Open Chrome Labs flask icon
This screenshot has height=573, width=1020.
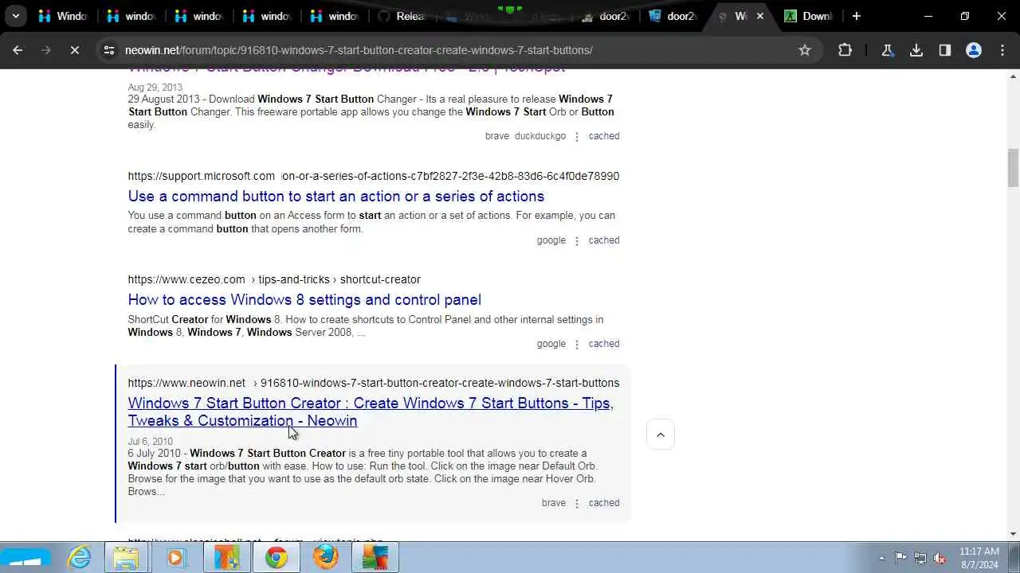pos(887,50)
